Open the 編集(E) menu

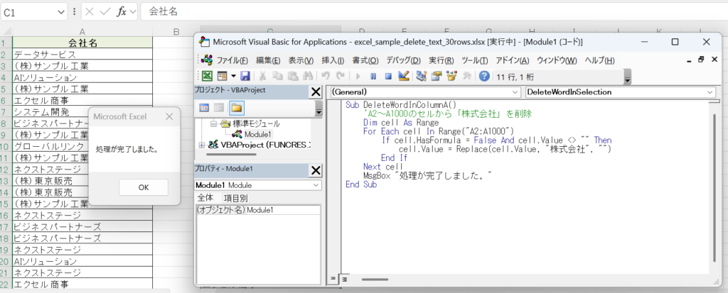[x=268, y=61]
